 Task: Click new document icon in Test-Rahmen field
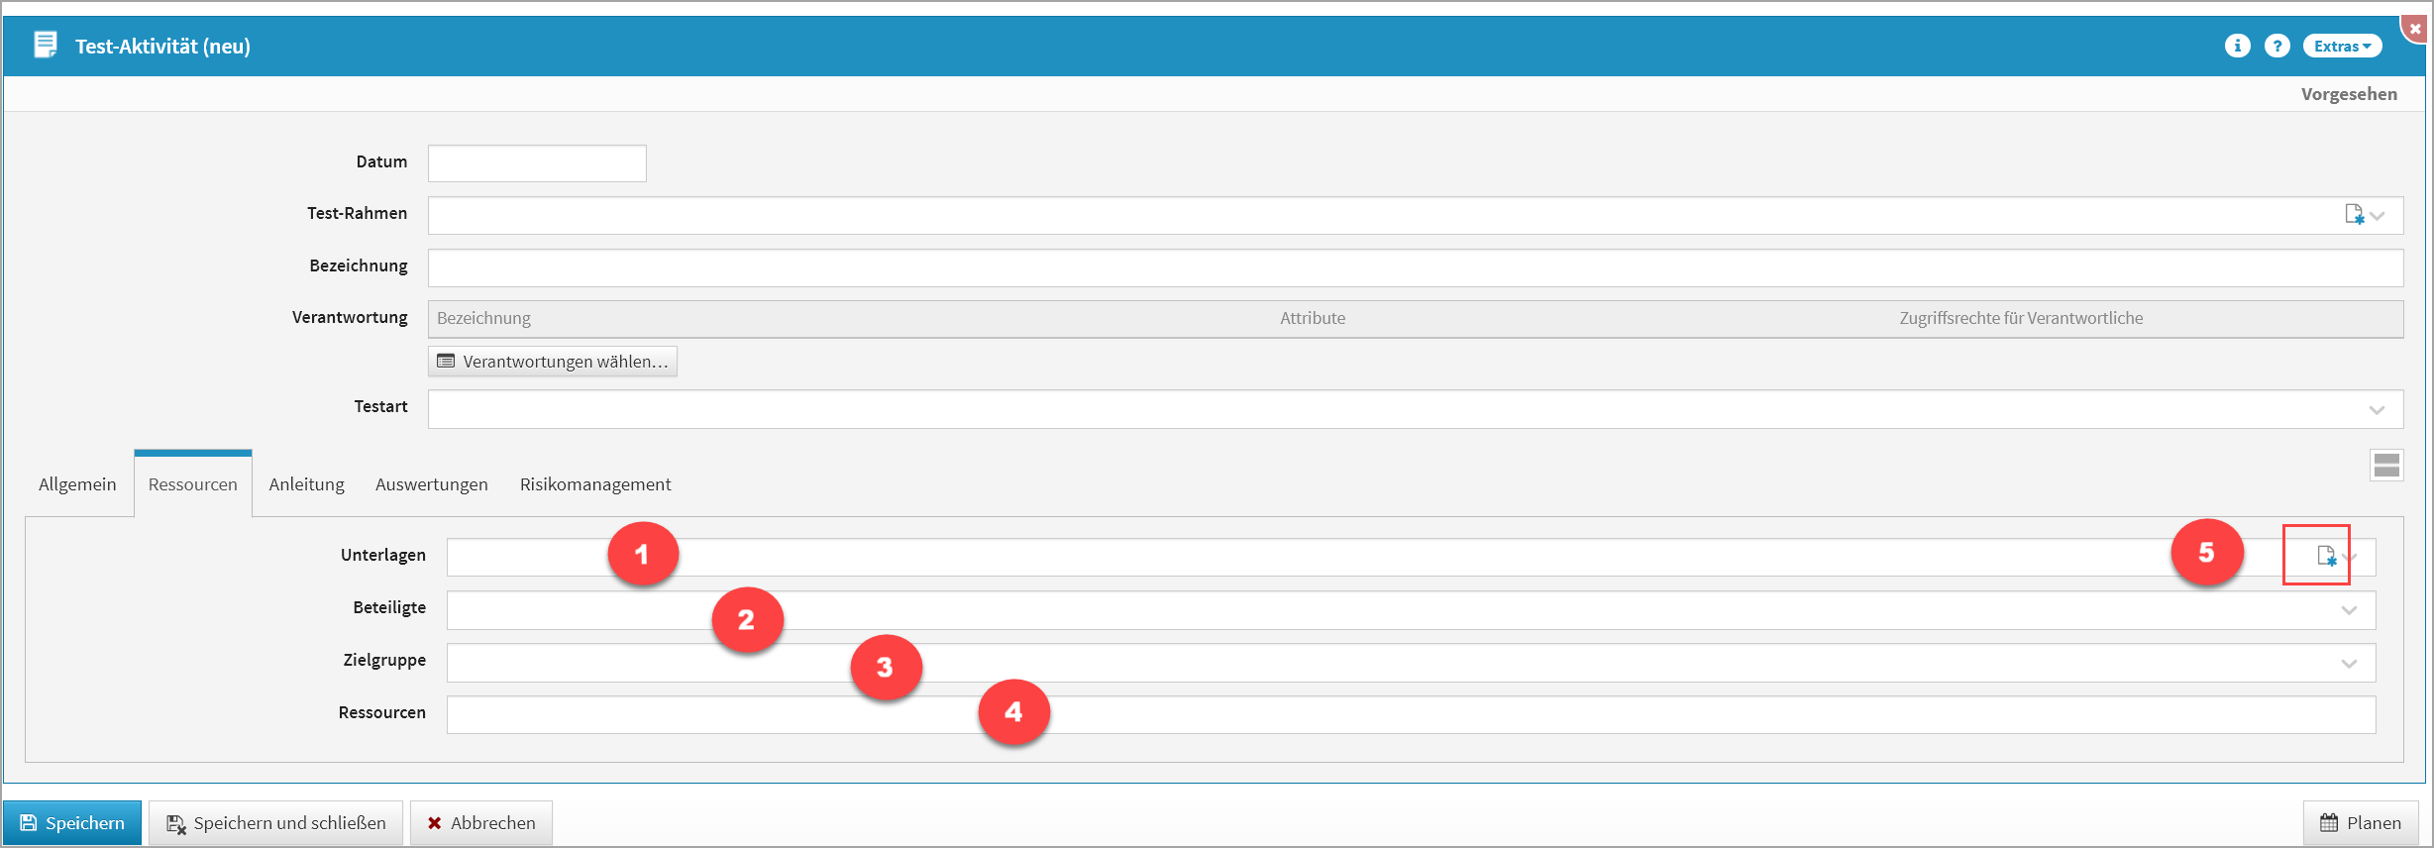click(2354, 214)
